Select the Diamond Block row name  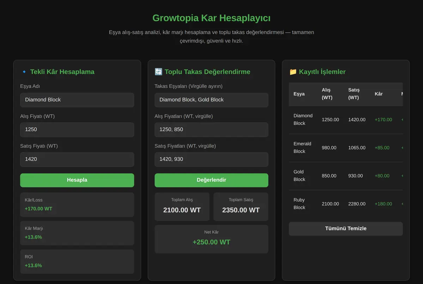pos(303,119)
